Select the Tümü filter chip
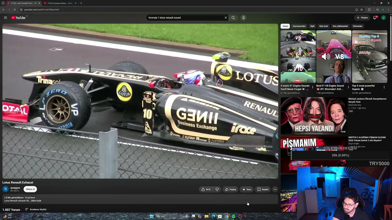Image resolution: width=392 pixels, height=220 pixels. click(x=285, y=26)
